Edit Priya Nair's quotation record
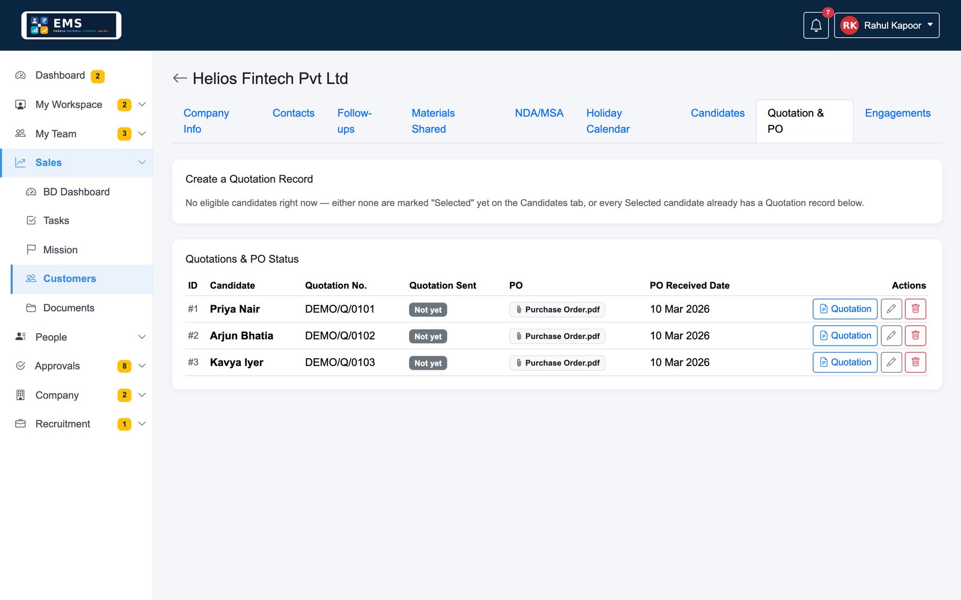Screen dimensions: 961x600 pos(891,309)
